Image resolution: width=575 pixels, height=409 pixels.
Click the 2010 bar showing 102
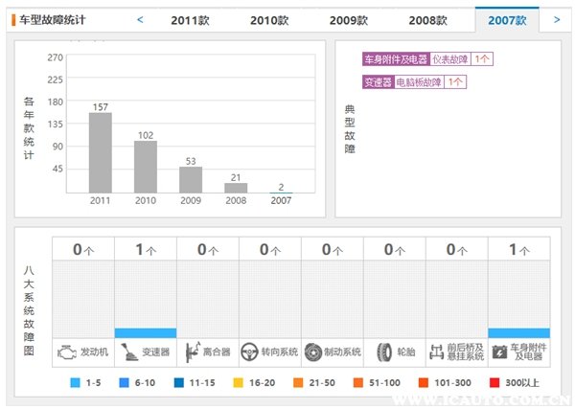146,167
